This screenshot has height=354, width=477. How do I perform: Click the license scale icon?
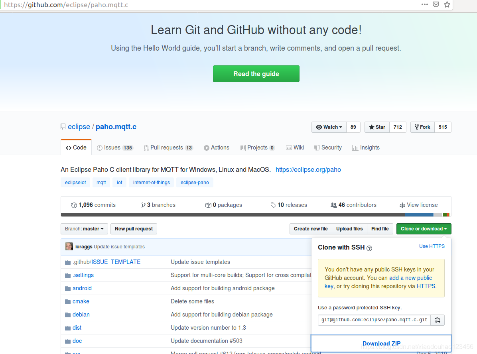(x=402, y=205)
